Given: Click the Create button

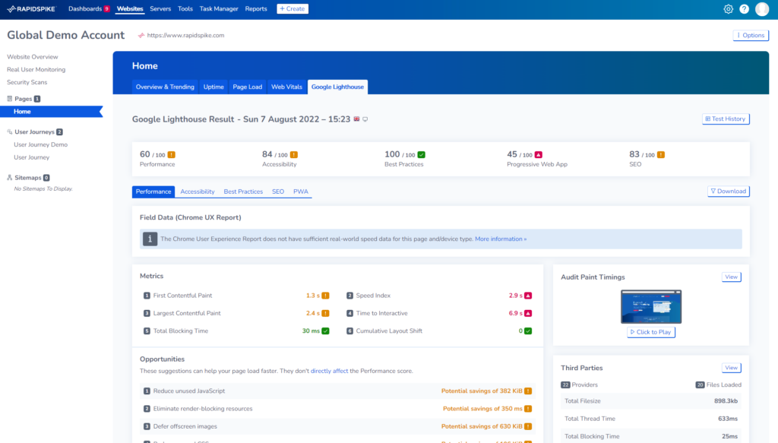Looking at the screenshot, I should pos(293,9).
